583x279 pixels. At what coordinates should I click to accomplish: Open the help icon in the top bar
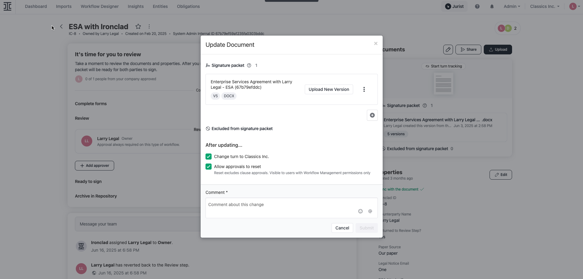point(477,6)
